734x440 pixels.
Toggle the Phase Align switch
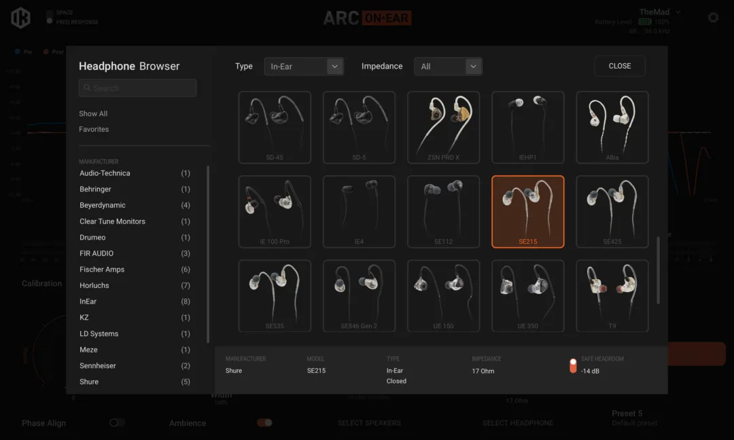pos(117,423)
